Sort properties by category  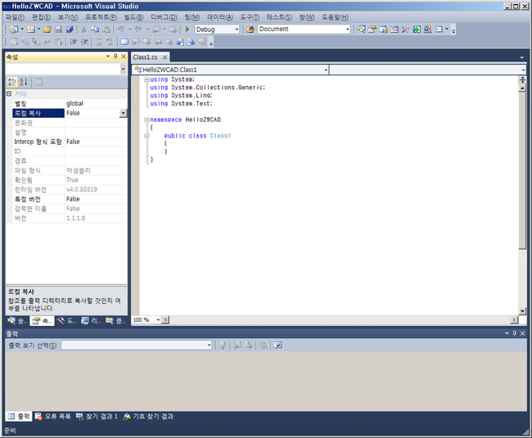coord(12,82)
